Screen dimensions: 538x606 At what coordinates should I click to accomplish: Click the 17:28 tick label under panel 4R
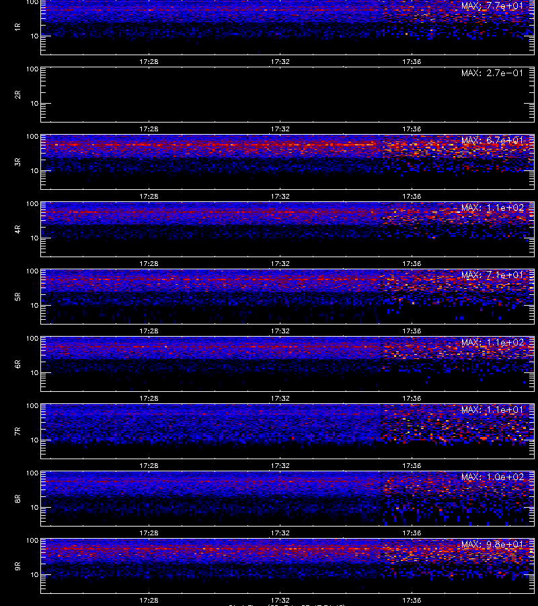149,263
